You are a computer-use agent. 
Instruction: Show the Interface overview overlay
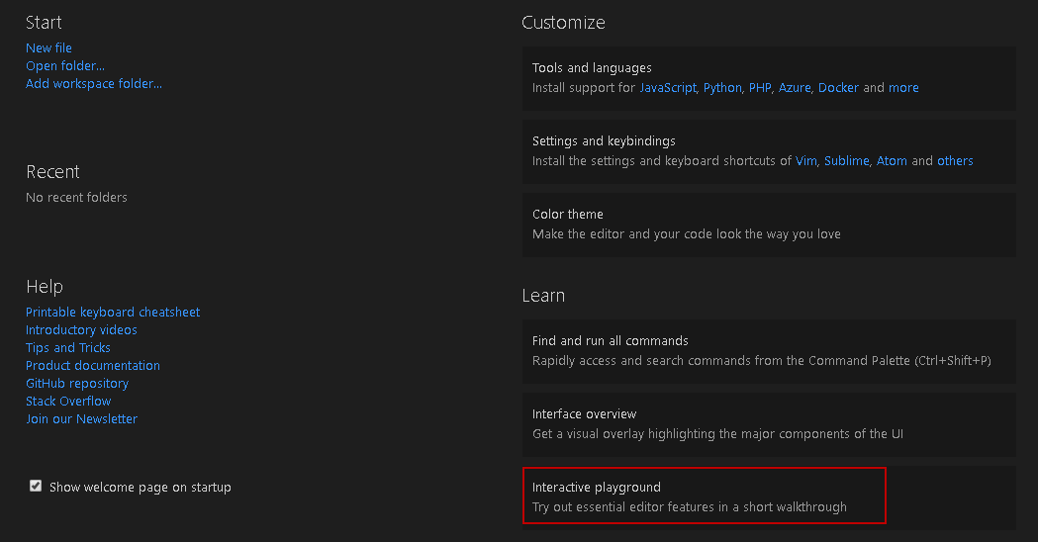(769, 423)
